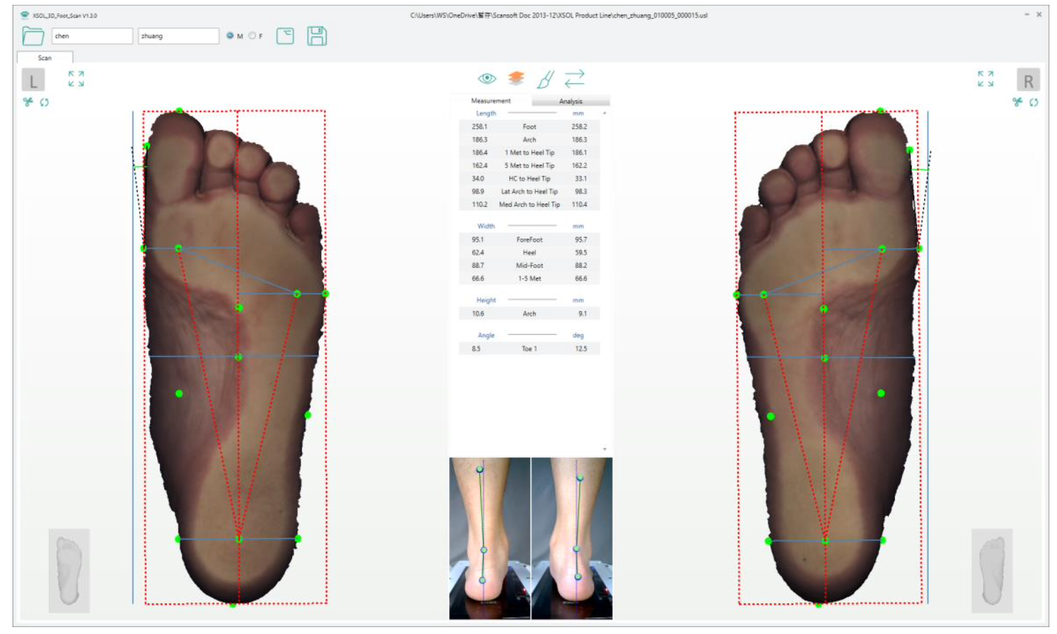Switch to the Analysis tab
This screenshot has height=634, width=1057.
point(571,101)
